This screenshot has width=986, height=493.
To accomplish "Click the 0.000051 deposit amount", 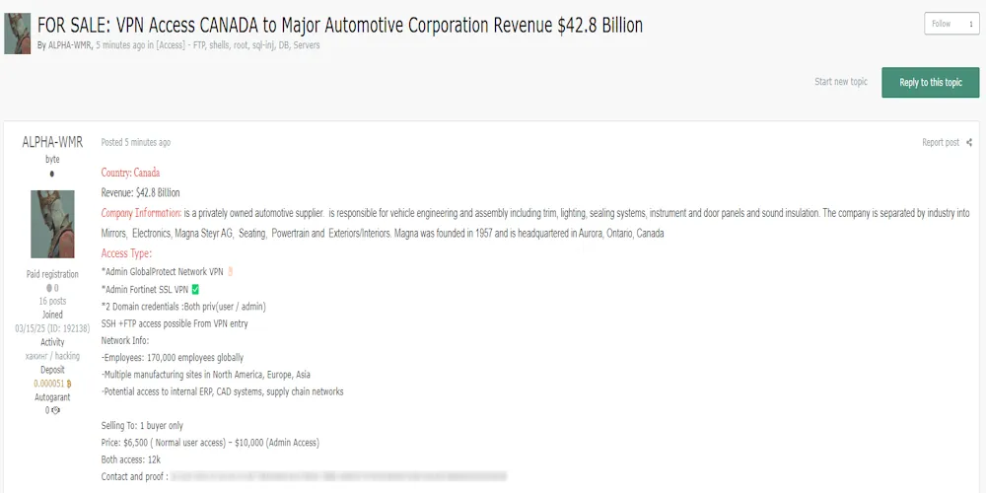I will [48, 384].
